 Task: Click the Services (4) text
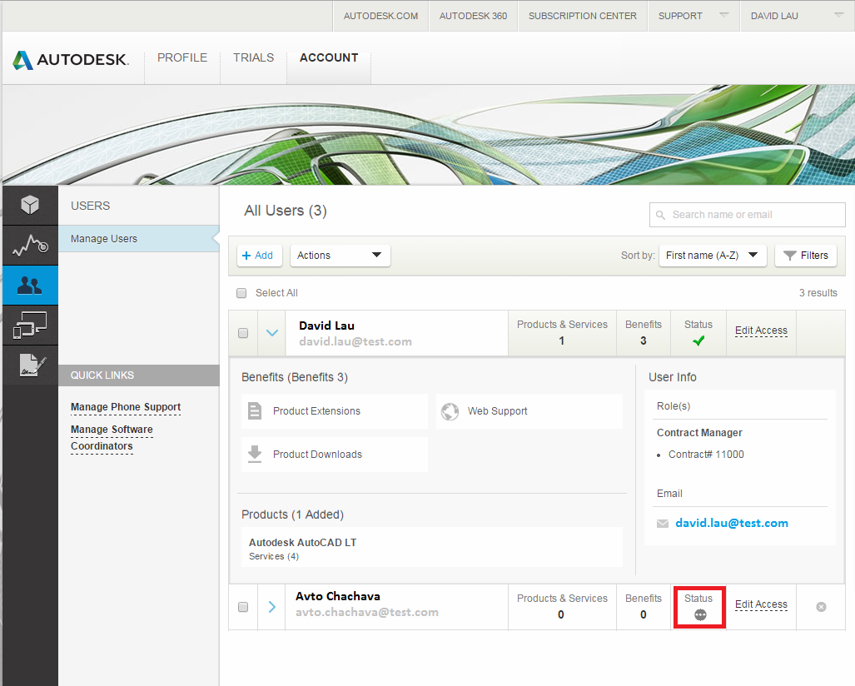(274, 556)
